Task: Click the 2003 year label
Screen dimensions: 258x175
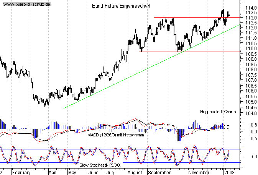Action: click(229, 173)
